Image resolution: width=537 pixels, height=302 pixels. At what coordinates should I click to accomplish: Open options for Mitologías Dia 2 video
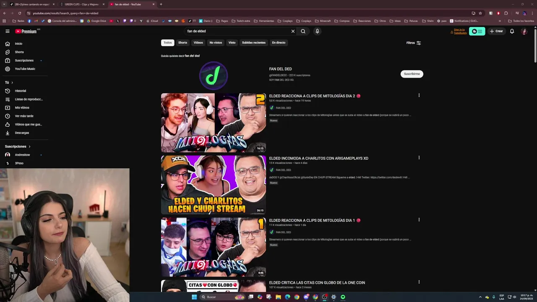(419, 95)
